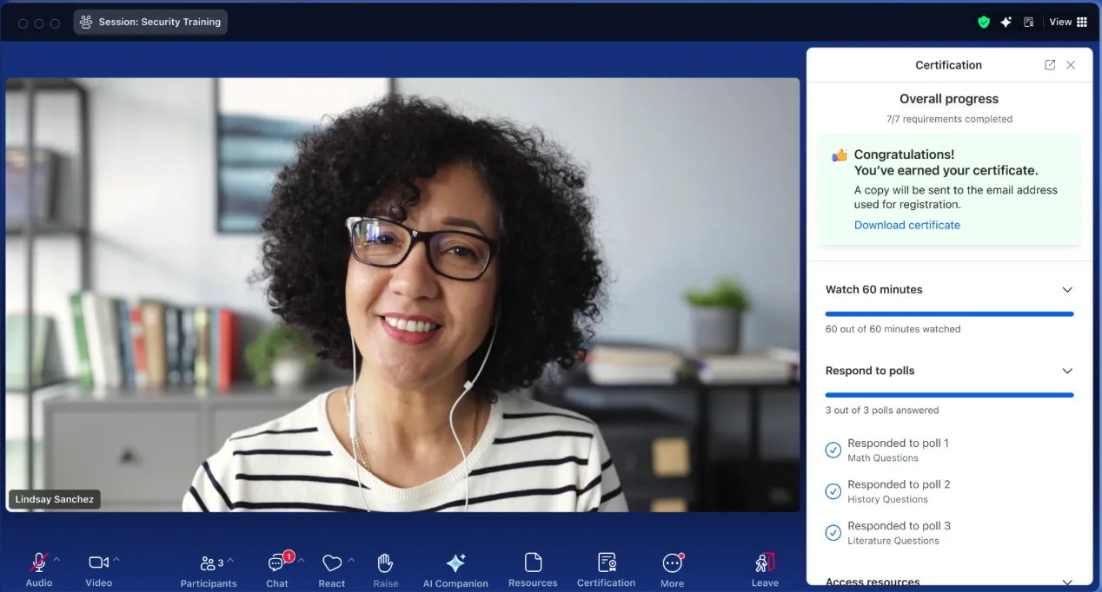
Task: Click the Responded to poll 1 checkmark
Action: [x=833, y=450]
